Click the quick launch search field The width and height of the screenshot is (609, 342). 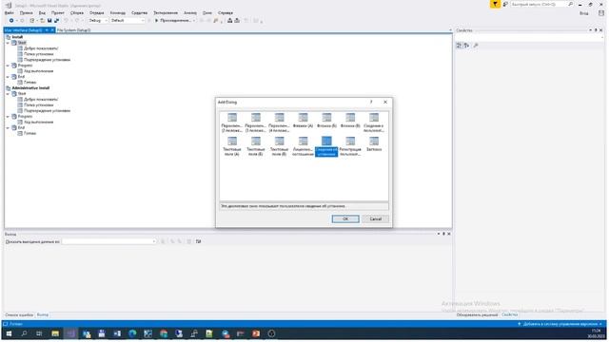click(x=539, y=4)
